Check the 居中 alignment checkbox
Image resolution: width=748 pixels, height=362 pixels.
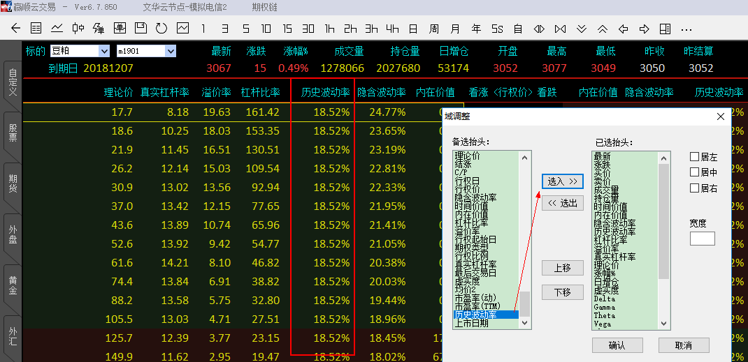tap(694, 172)
